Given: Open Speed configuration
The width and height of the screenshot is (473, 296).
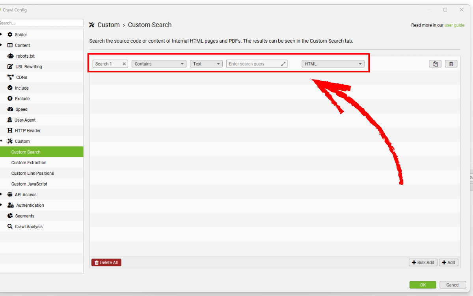Looking at the screenshot, I should pos(21,109).
